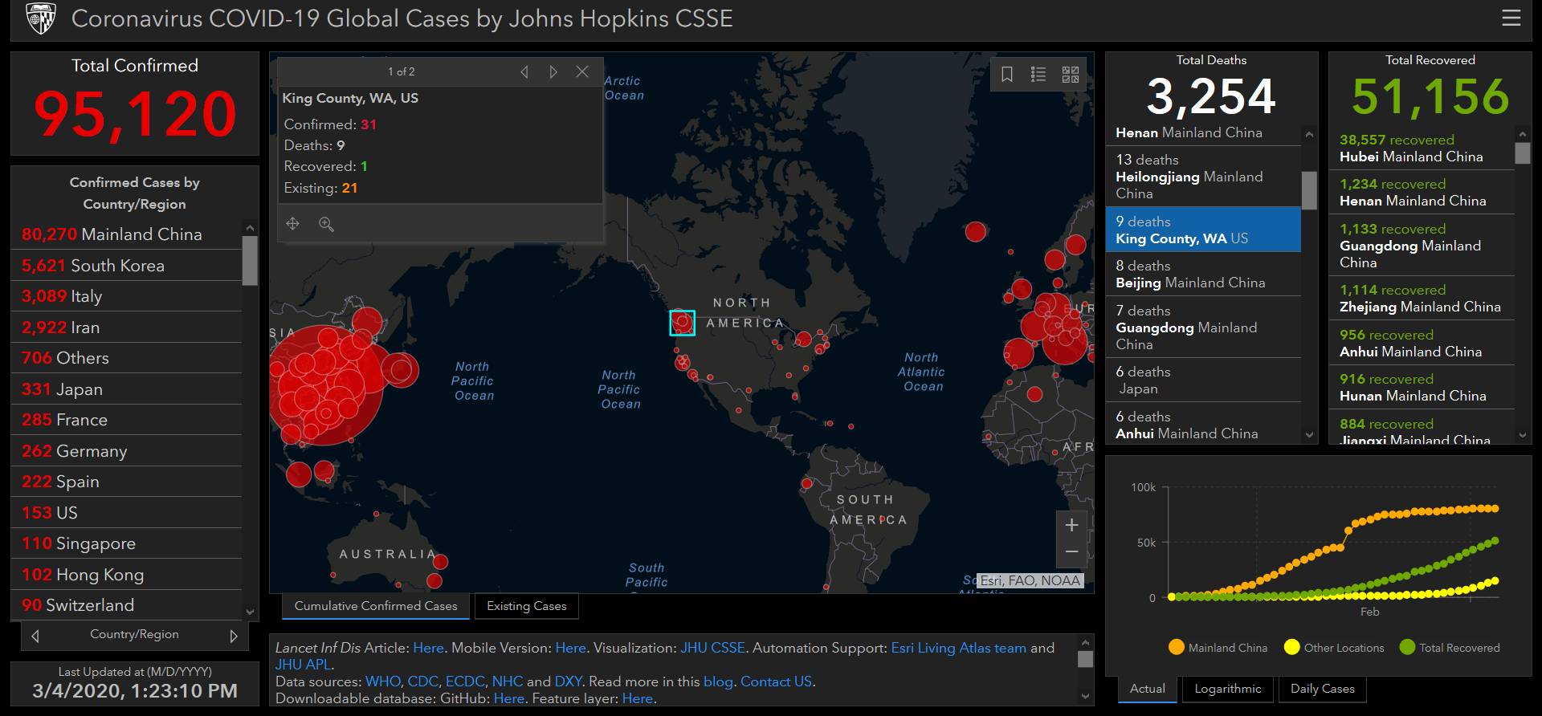
Task: Switch to Existing Cases tab
Action: (527, 606)
